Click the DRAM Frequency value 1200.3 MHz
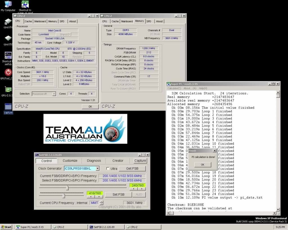Screen dimensions: 288x230 [148, 48]
